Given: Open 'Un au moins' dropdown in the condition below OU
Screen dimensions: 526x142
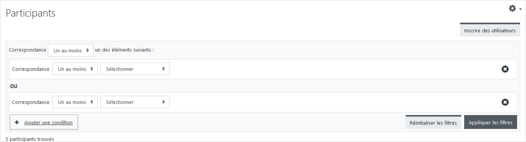Looking at the screenshot, I should click(75, 102).
